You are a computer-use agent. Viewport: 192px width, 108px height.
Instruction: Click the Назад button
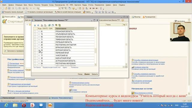click(x=80, y=74)
